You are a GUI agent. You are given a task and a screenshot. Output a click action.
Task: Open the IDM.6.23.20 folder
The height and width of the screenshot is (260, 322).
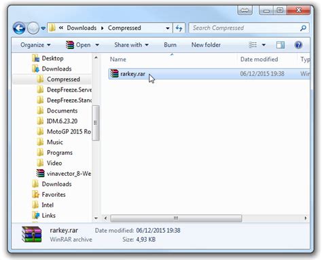click(x=62, y=121)
